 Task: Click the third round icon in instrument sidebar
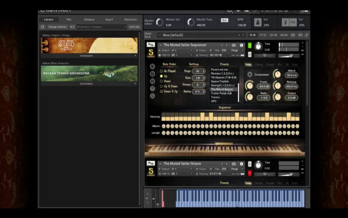click(152, 81)
